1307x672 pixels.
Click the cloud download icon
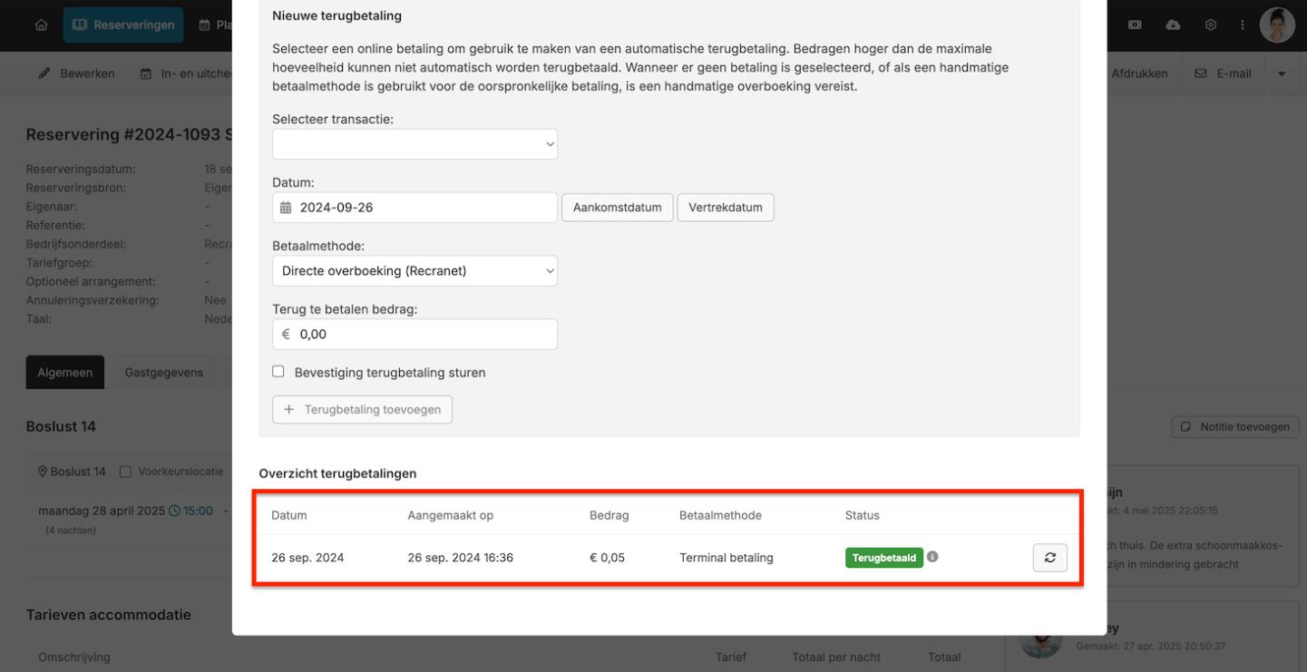tap(1173, 25)
